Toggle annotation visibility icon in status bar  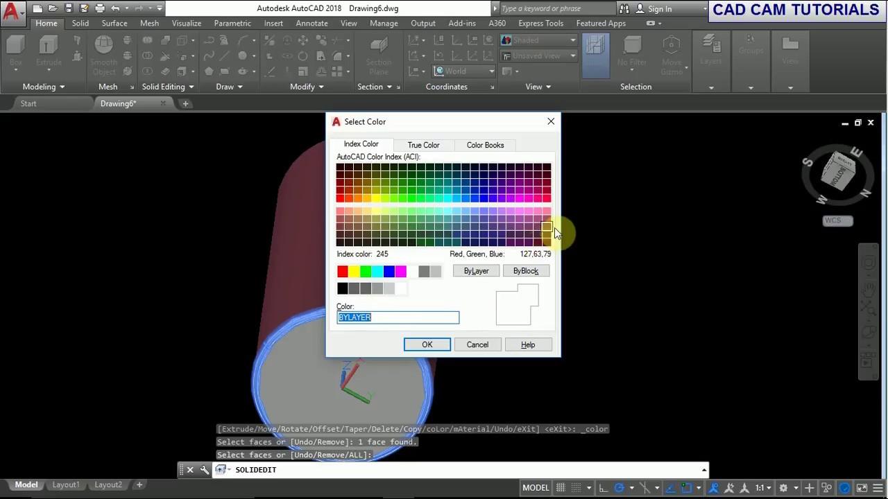pyautogui.click(x=713, y=488)
